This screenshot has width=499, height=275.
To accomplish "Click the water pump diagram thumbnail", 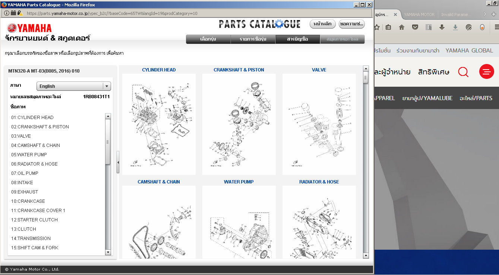I will tap(239, 222).
